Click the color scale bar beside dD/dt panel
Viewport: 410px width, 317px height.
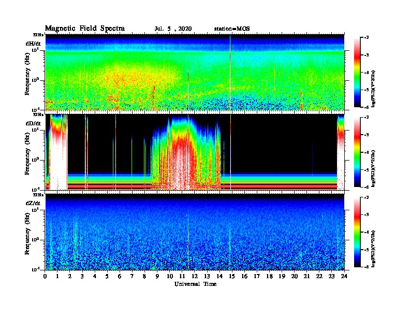point(357,152)
